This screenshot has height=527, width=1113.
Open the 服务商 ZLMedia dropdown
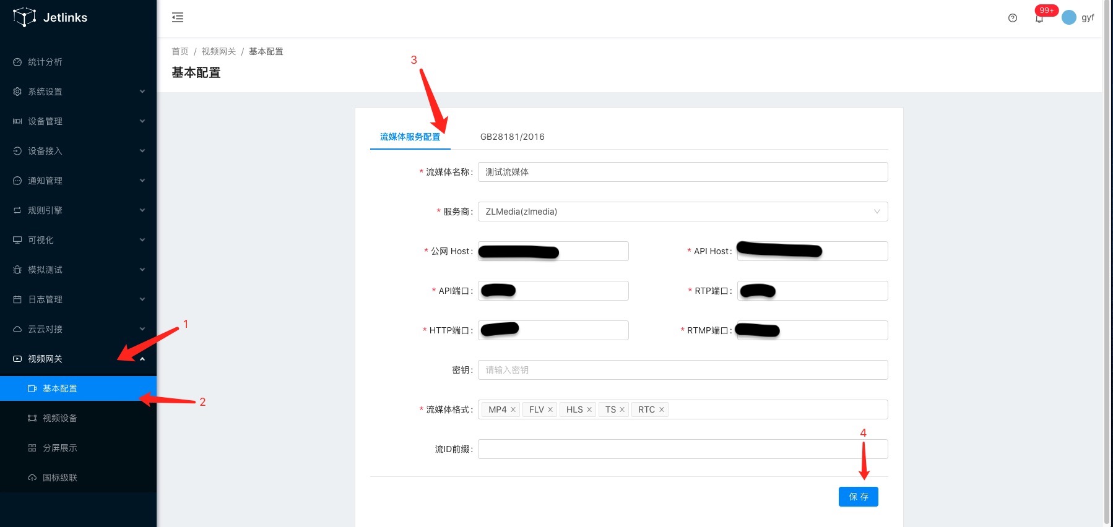pyautogui.click(x=682, y=212)
